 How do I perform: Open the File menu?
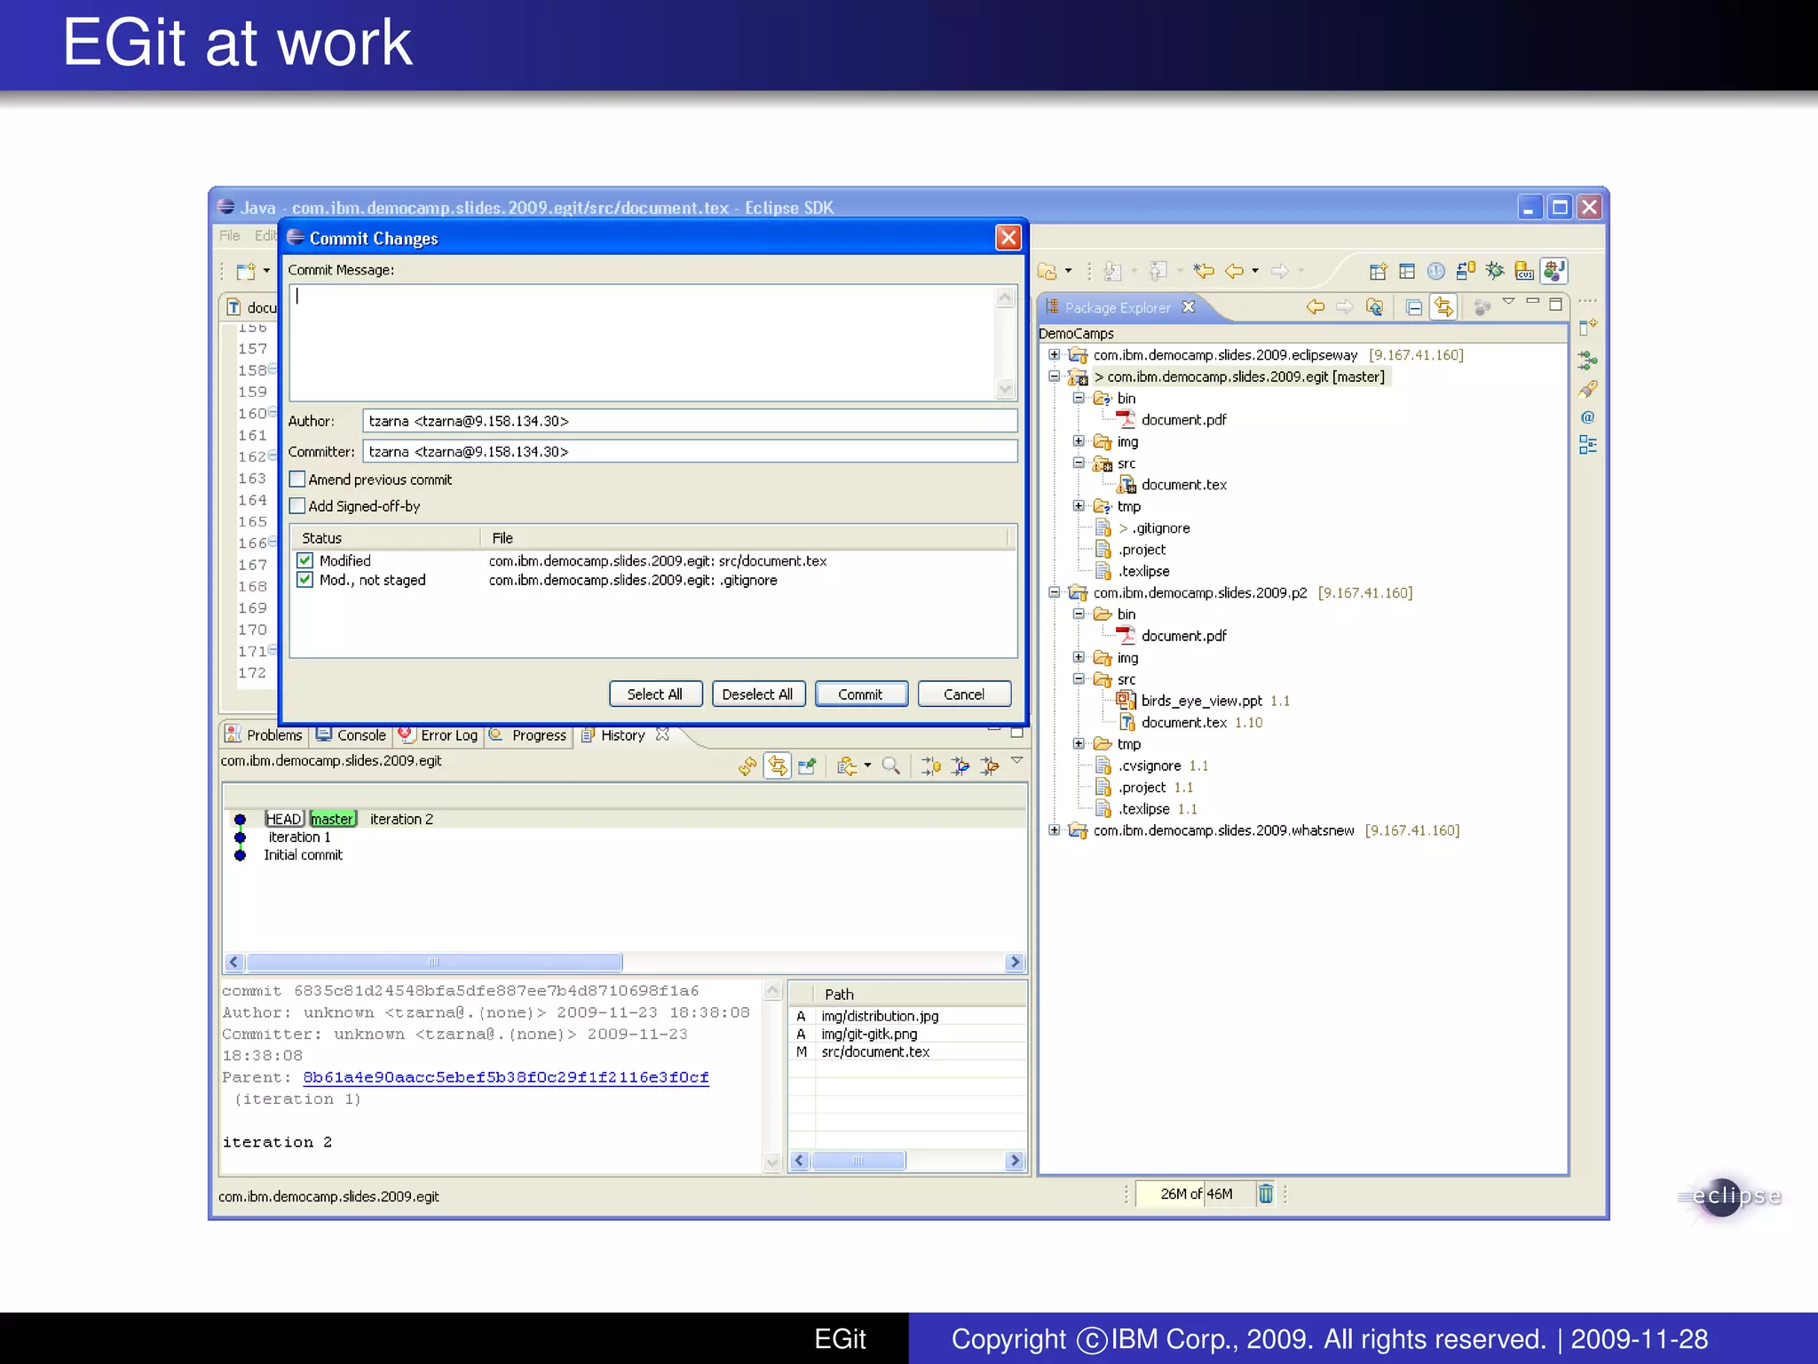pos(230,235)
